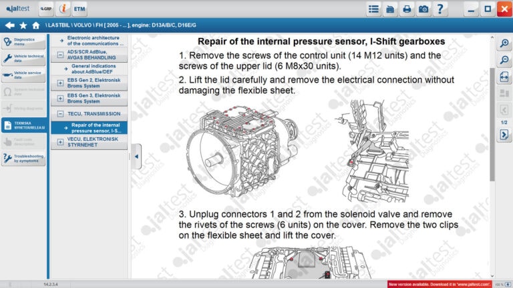This screenshot has height=288, width=513.
Task: Collapse the ADS/SCR AdBlue, AVGAS BEHANDLING node
Action: click(x=60, y=55)
